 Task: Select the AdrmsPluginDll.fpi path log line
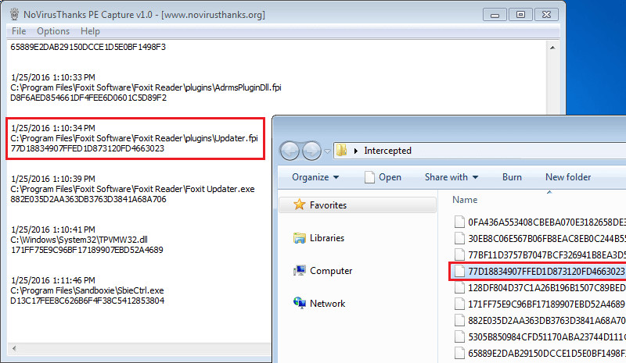(x=146, y=87)
